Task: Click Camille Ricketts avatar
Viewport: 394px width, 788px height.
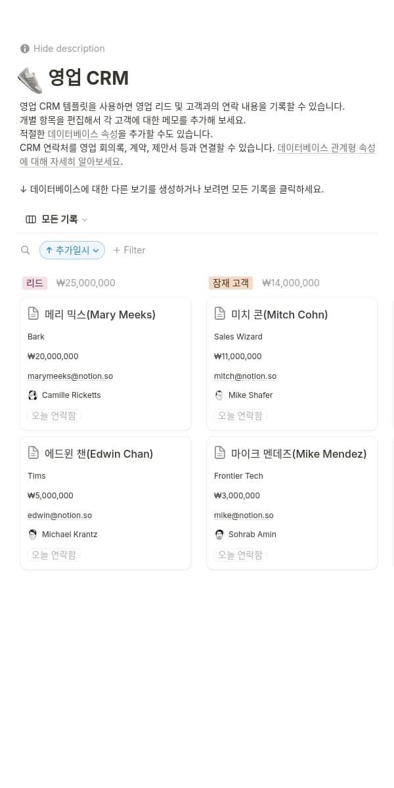Action: point(33,395)
